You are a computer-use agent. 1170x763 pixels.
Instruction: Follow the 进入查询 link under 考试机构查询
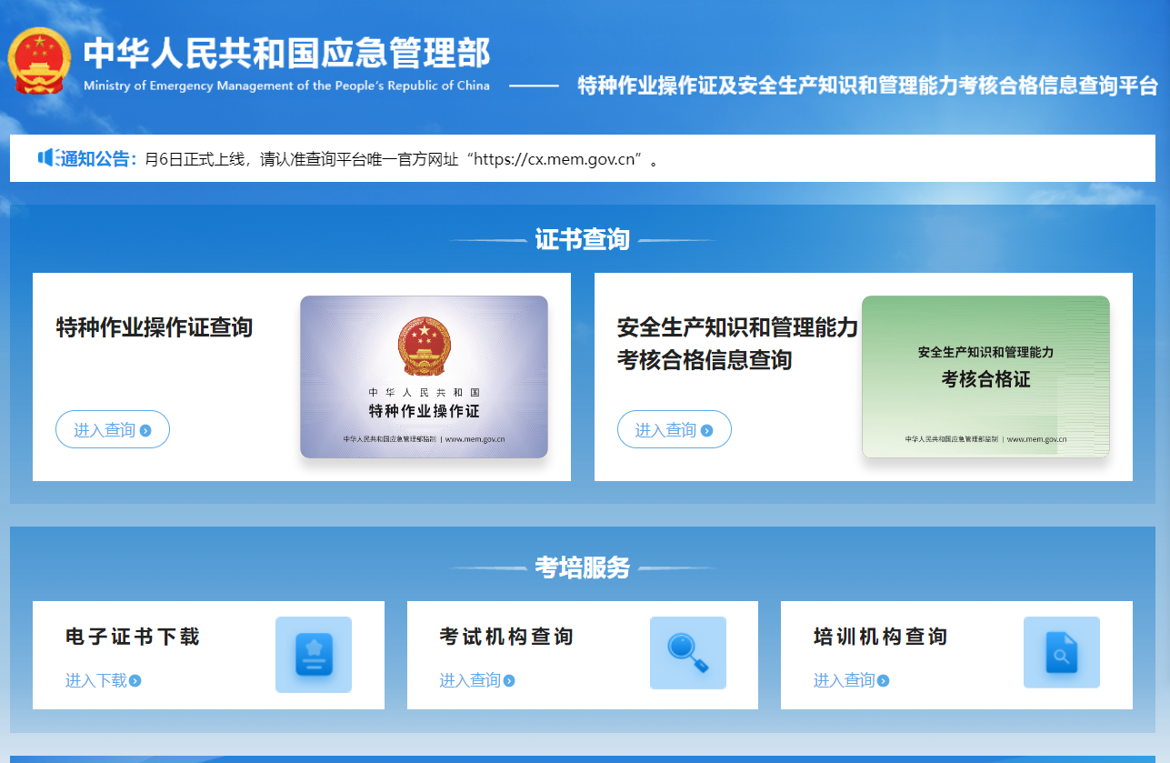tap(476, 680)
